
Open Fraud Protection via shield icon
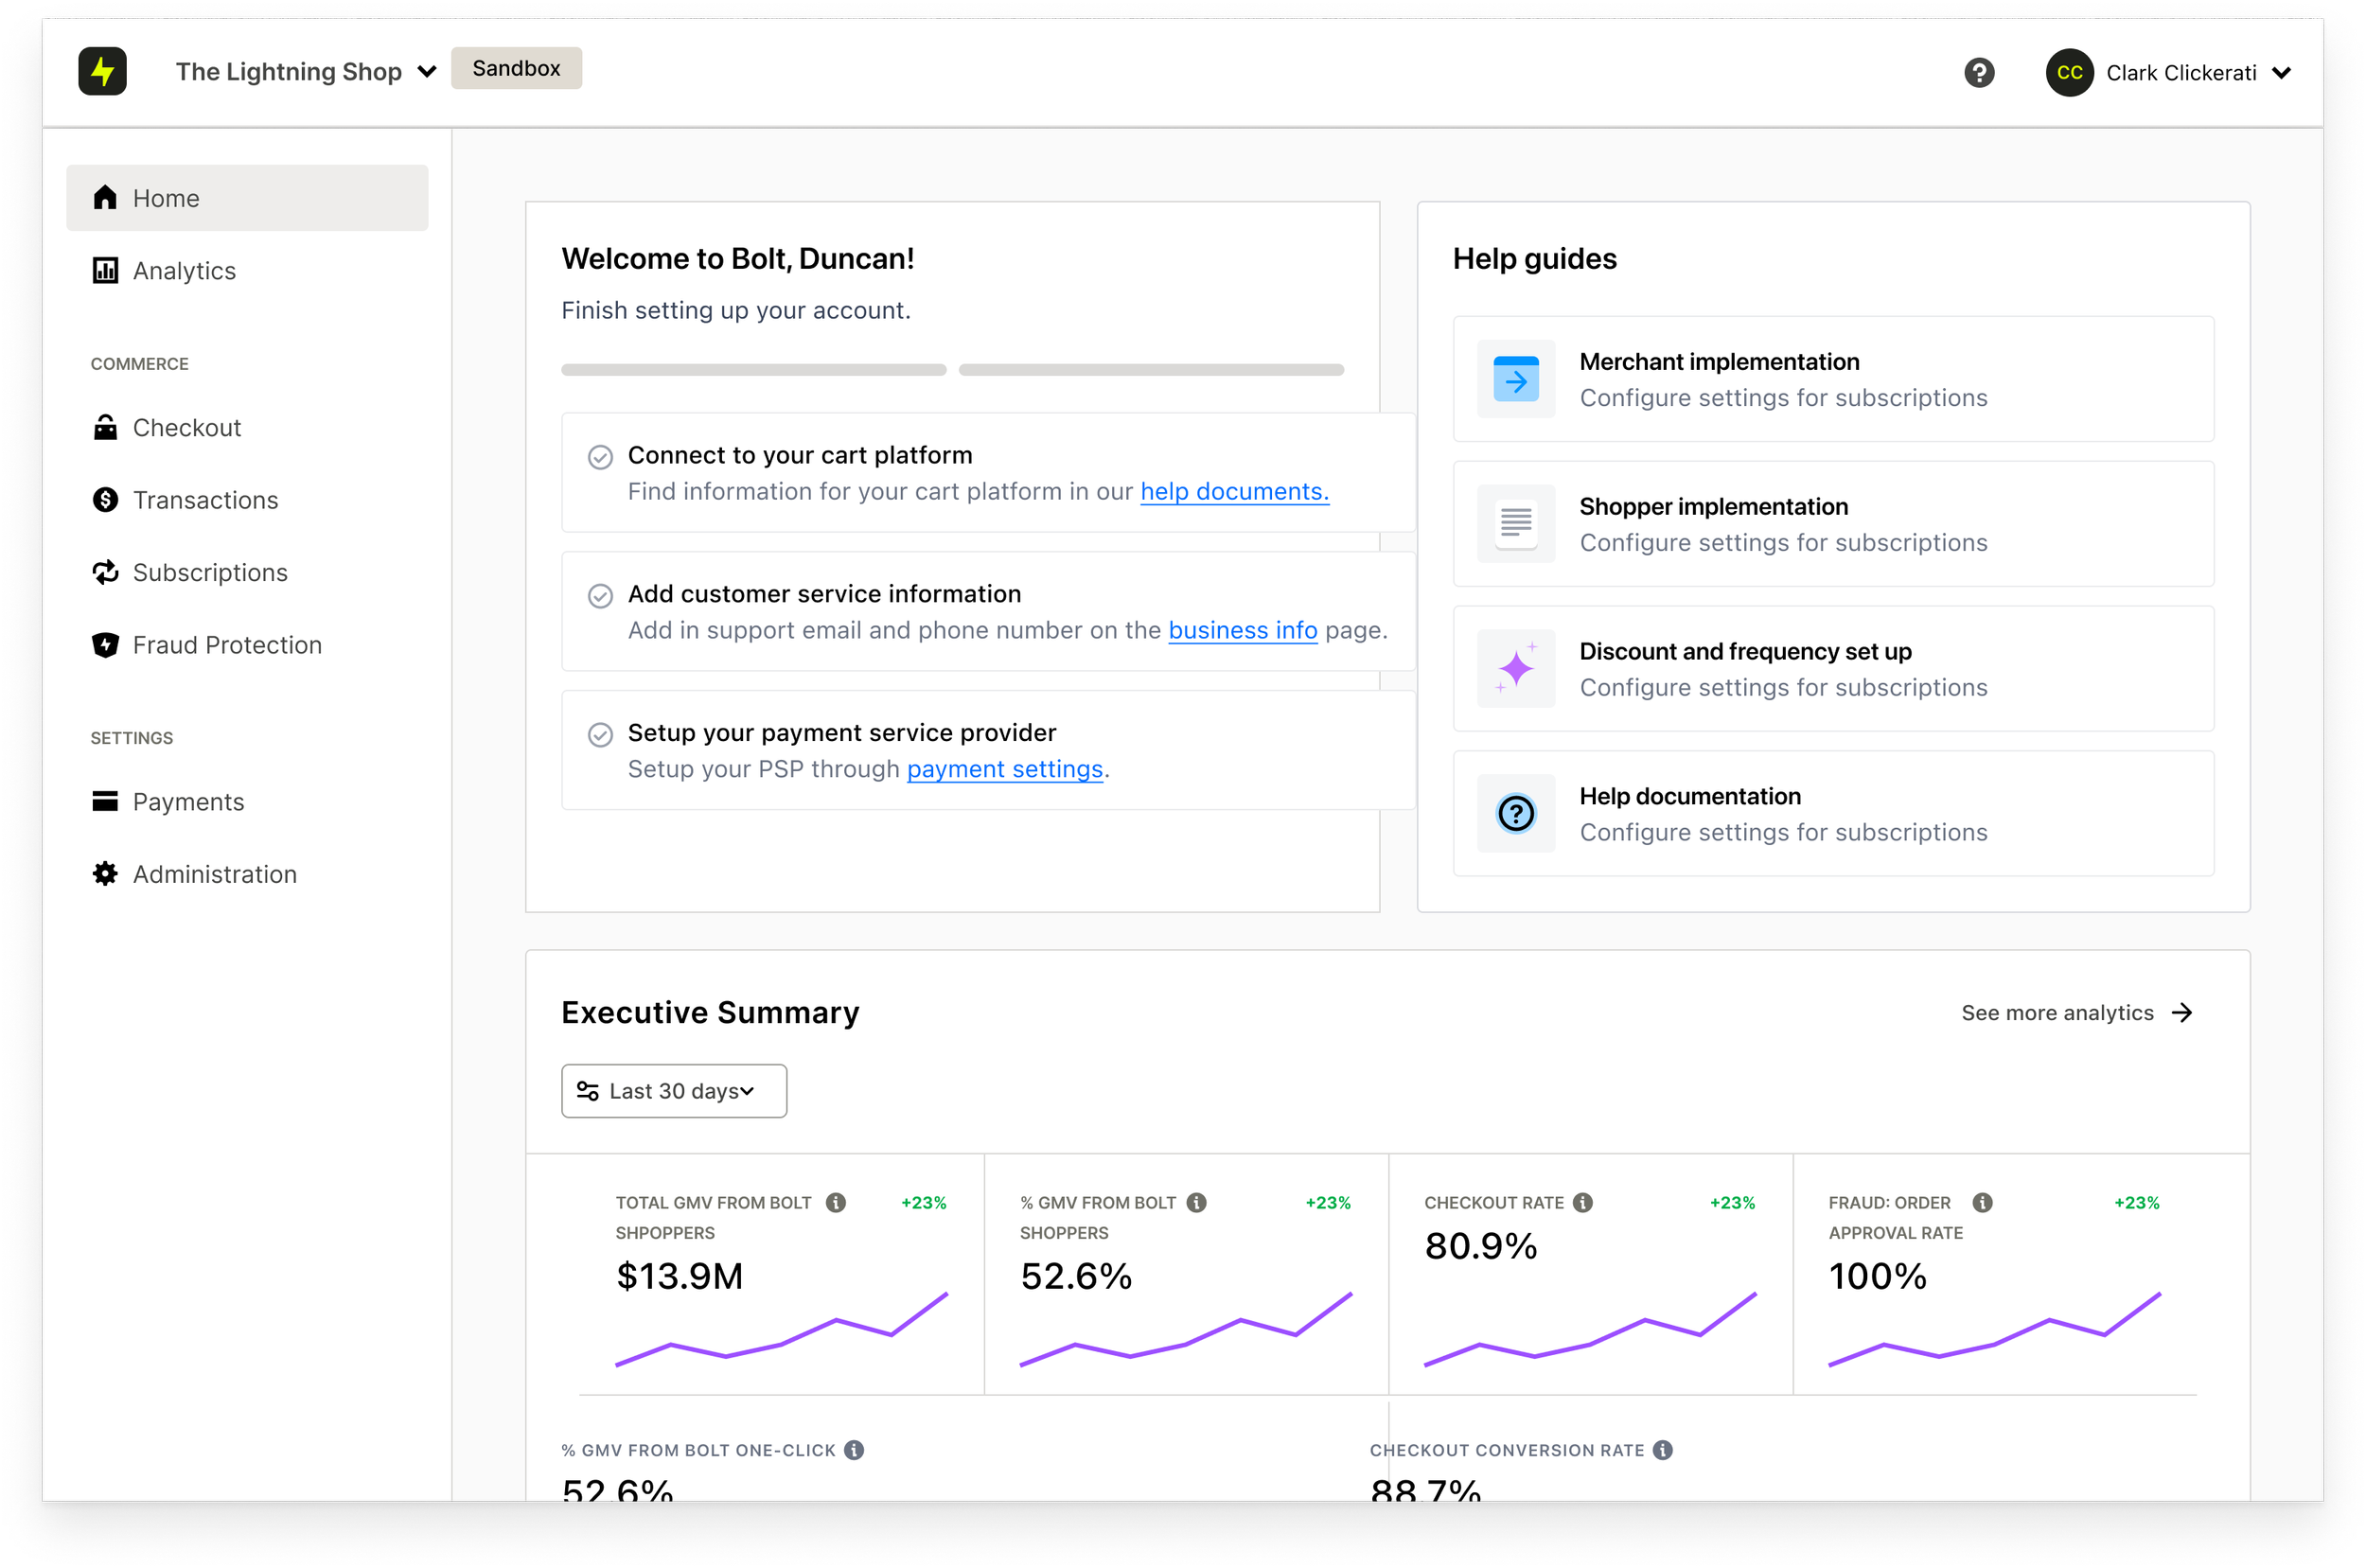pos(105,644)
